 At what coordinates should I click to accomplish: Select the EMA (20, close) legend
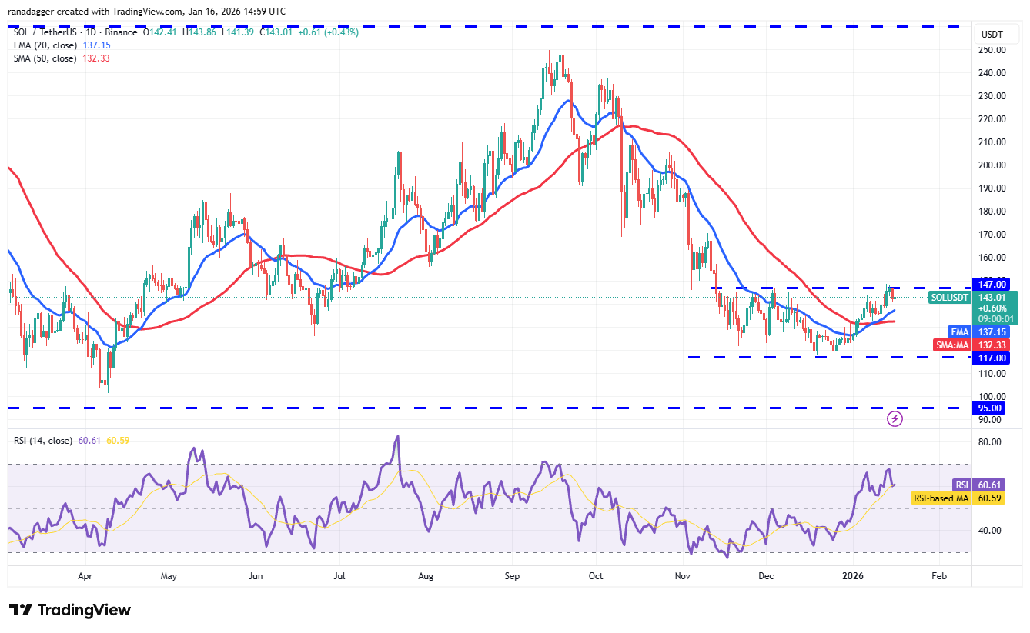[43, 45]
